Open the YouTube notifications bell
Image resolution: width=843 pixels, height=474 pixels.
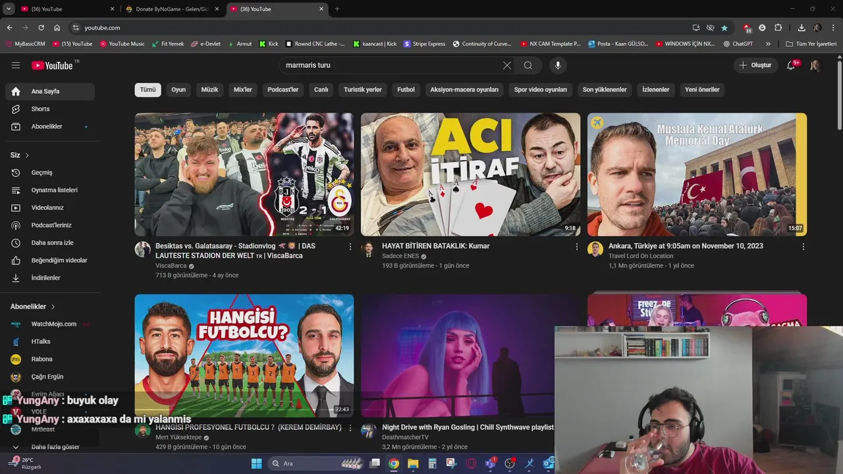coord(792,65)
